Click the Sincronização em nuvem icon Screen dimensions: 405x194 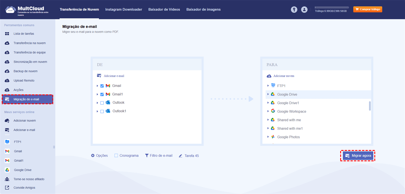coord(7,62)
